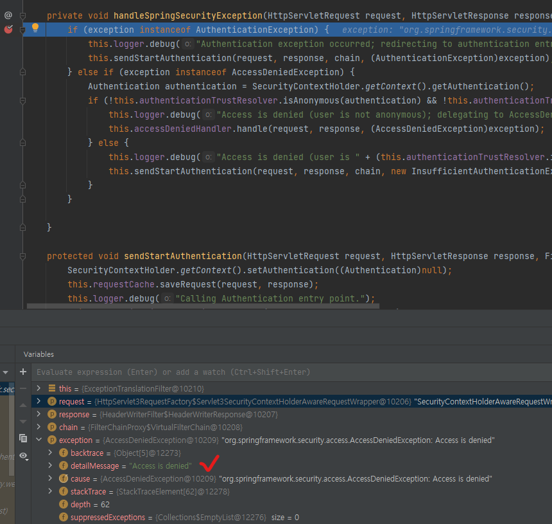Click the Evaluate expression input field
The width and height of the screenshot is (552, 524).
292,372
